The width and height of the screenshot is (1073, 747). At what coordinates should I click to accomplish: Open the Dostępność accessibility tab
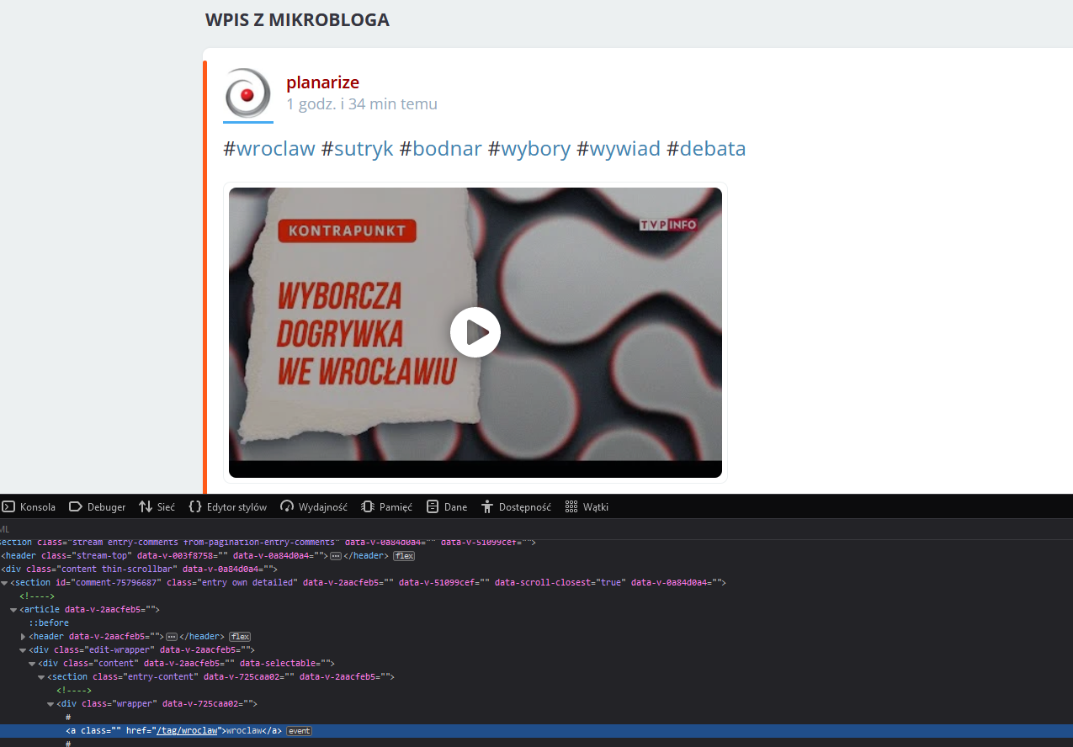516,506
